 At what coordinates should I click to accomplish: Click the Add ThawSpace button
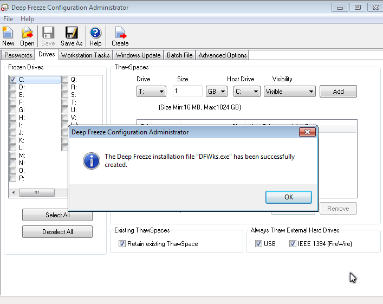coord(338,92)
